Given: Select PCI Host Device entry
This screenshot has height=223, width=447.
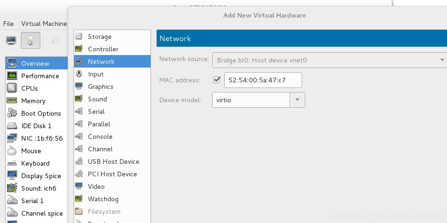Looking at the screenshot, I should click(112, 174).
